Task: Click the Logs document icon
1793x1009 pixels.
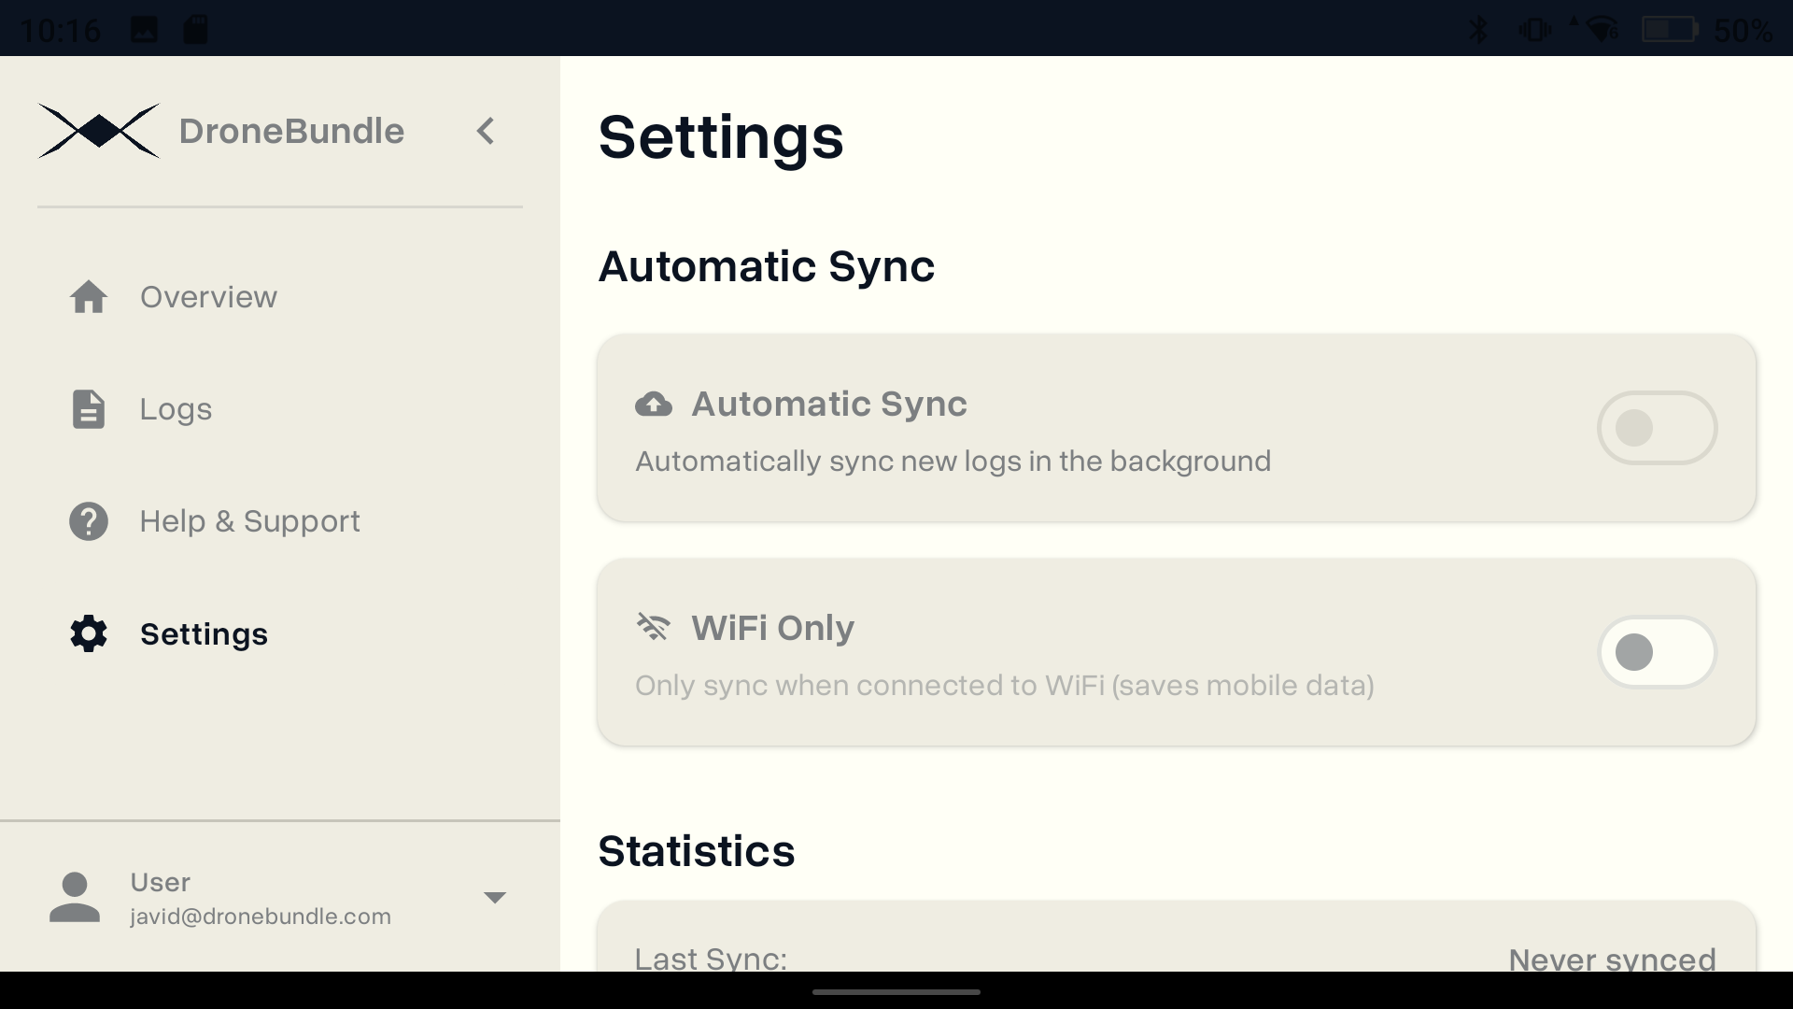Action: click(88, 409)
